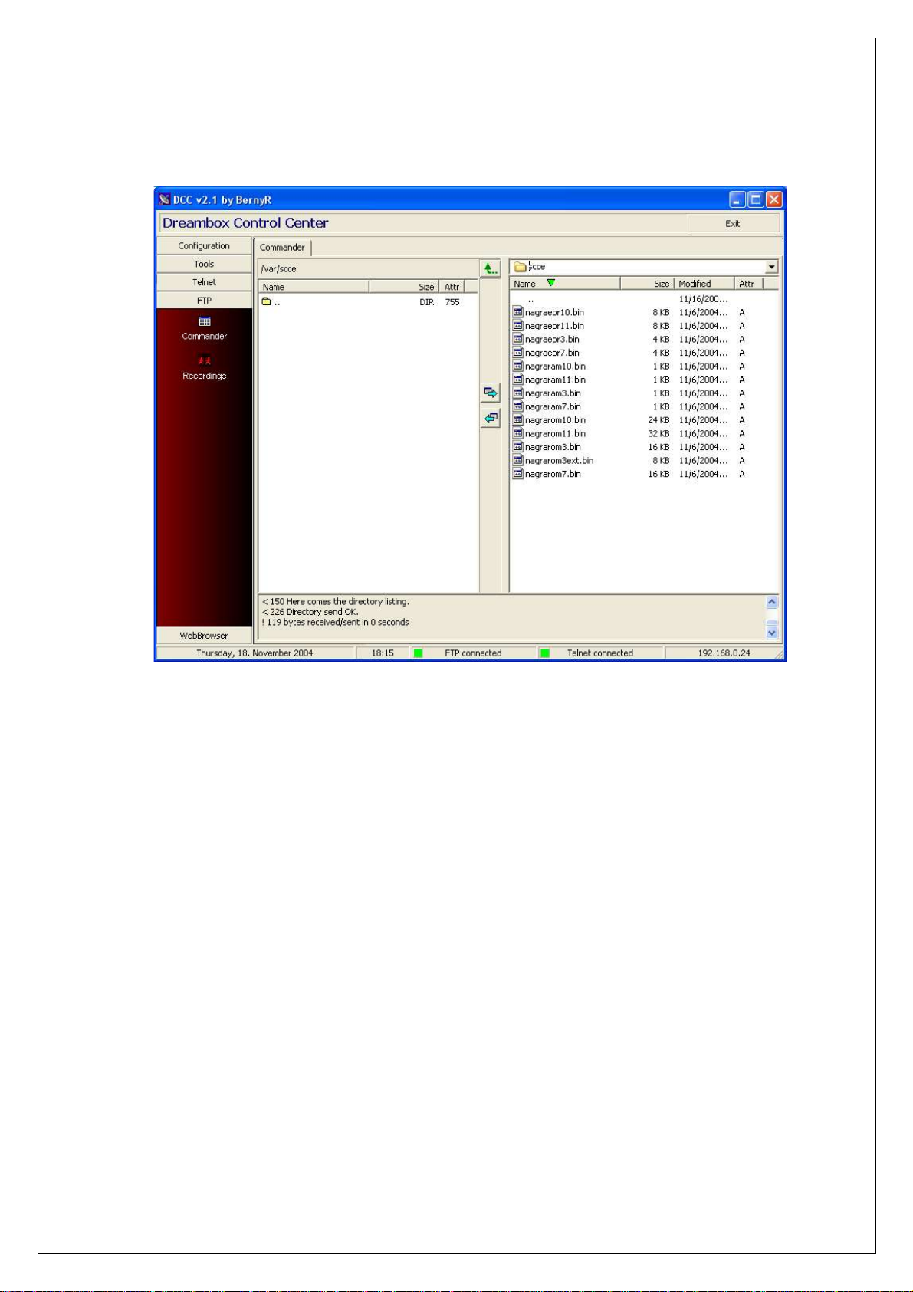Click the 11/16/200... date of parent entry
Viewport: 913px width, 1292px height.
(x=703, y=299)
